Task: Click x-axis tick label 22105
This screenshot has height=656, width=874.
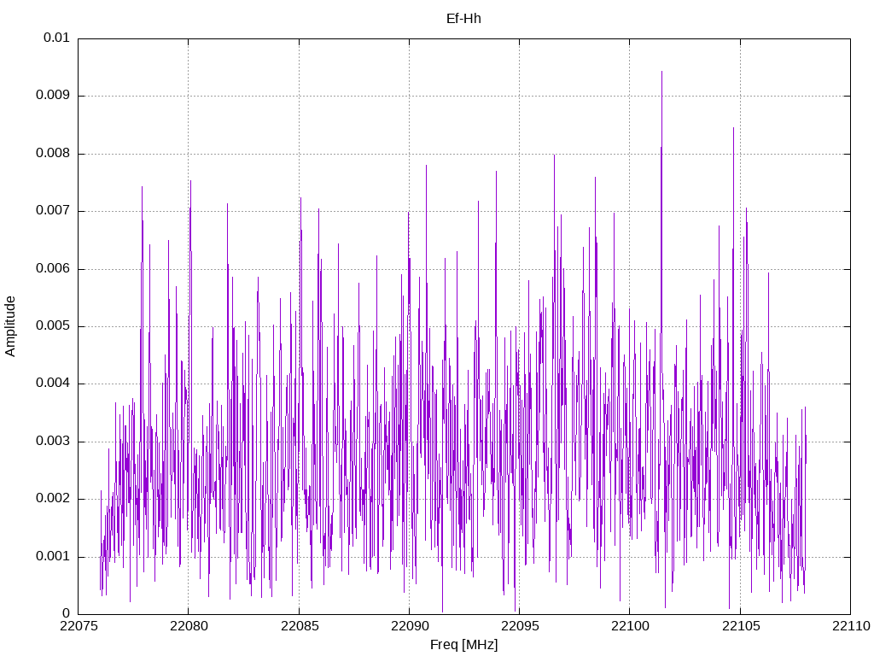Action: point(741,626)
